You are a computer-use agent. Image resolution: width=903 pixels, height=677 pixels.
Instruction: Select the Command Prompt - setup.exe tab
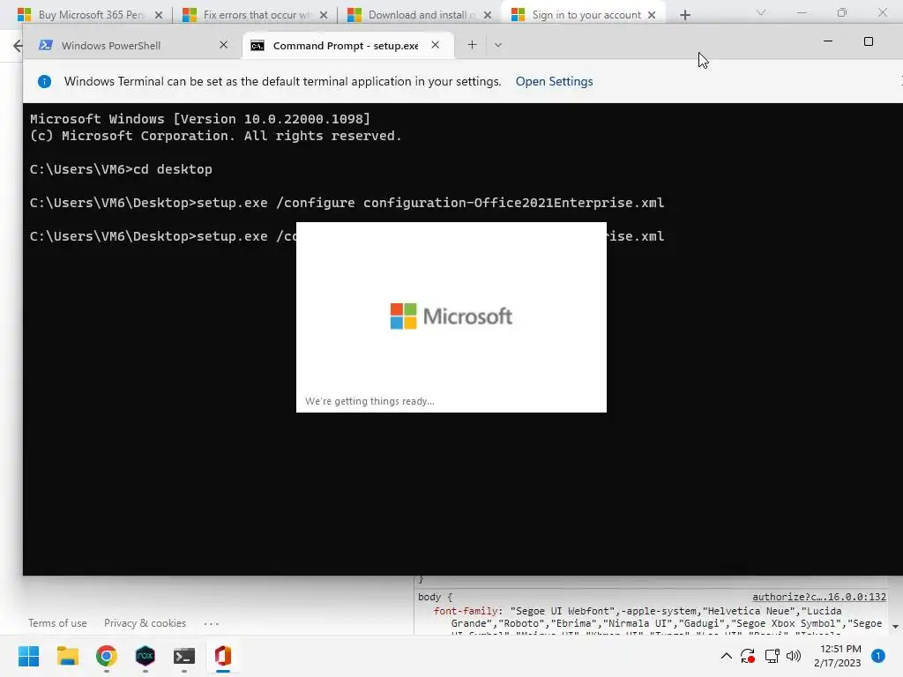coord(347,46)
